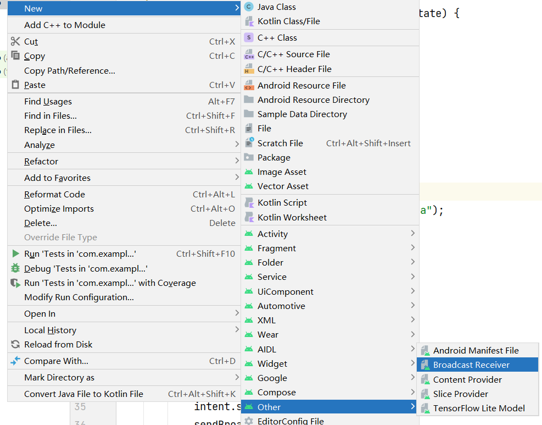
Task: Expand the XML submenu arrow
Action: point(413,320)
